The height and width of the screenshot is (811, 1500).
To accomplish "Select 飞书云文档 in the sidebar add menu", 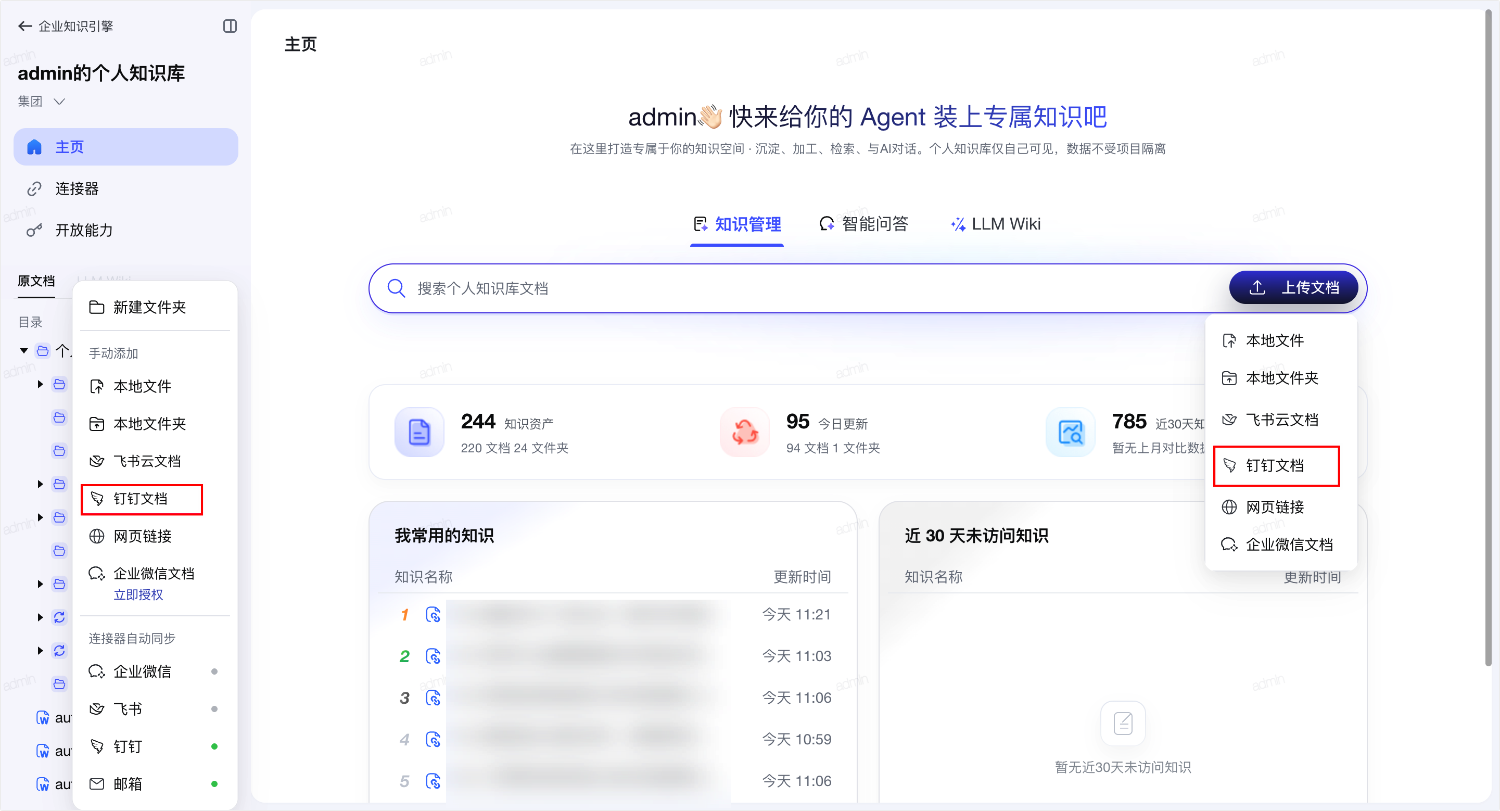I will click(x=155, y=461).
